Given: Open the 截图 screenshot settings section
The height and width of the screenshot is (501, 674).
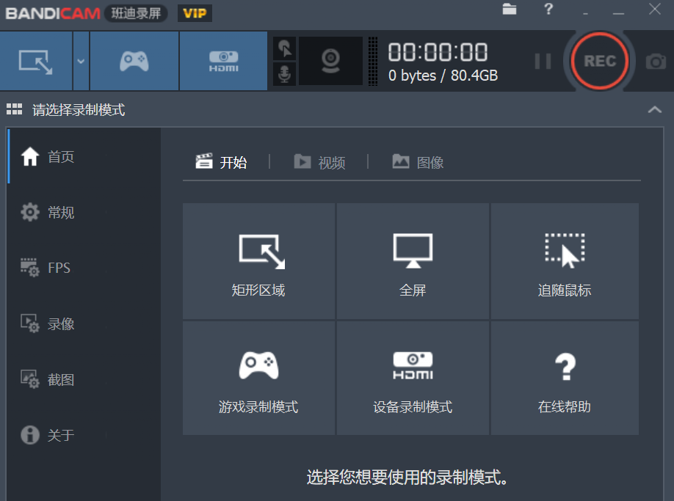Looking at the screenshot, I should (84, 379).
